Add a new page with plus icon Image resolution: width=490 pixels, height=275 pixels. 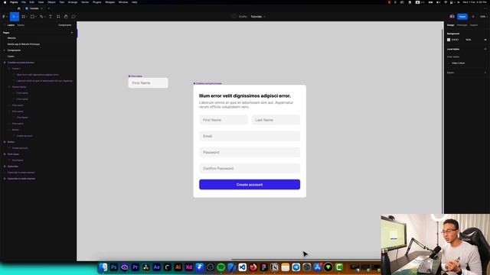tap(71, 32)
